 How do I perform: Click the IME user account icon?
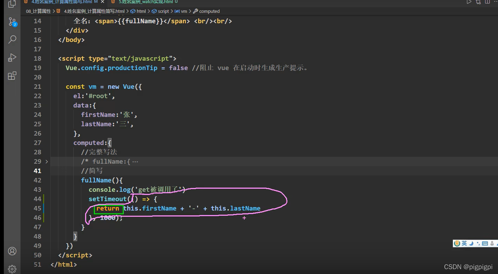click(x=492, y=243)
